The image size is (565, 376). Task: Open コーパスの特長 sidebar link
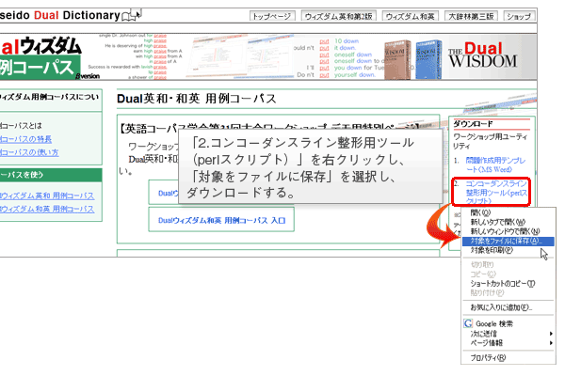coord(26,139)
